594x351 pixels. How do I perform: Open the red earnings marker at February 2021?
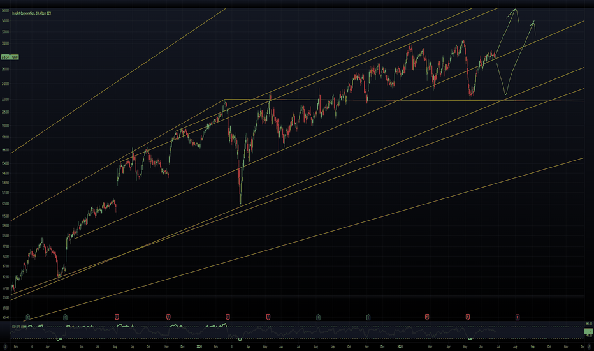(427, 317)
